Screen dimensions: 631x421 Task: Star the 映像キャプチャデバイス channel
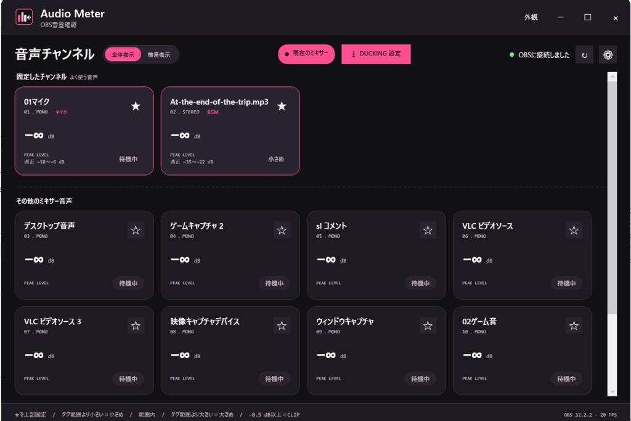tap(282, 325)
